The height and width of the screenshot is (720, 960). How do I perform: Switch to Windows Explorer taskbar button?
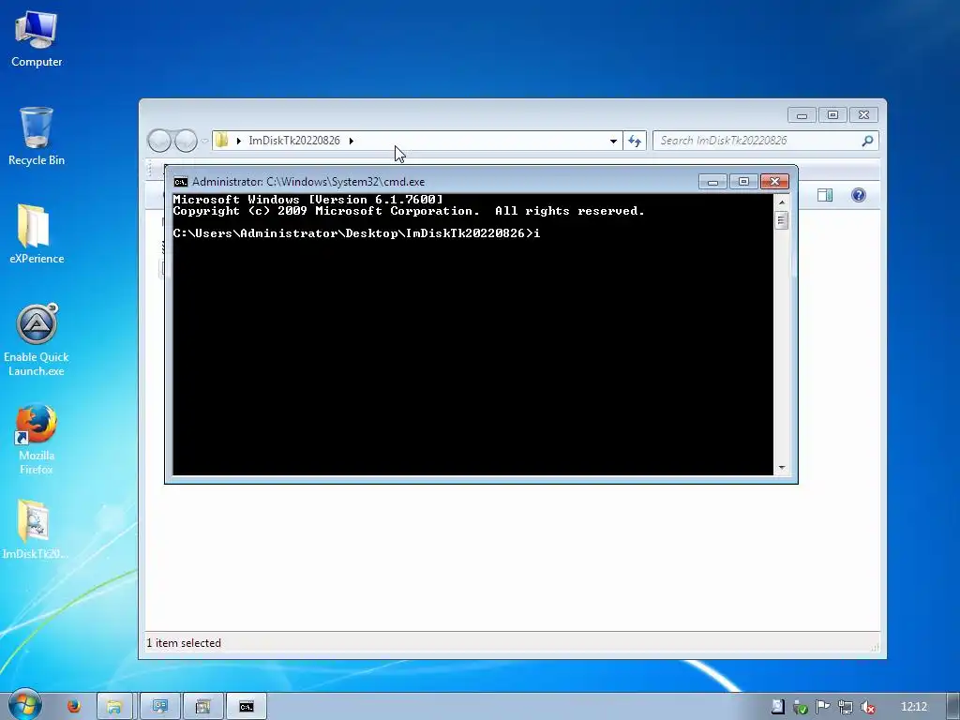click(x=114, y=707)
